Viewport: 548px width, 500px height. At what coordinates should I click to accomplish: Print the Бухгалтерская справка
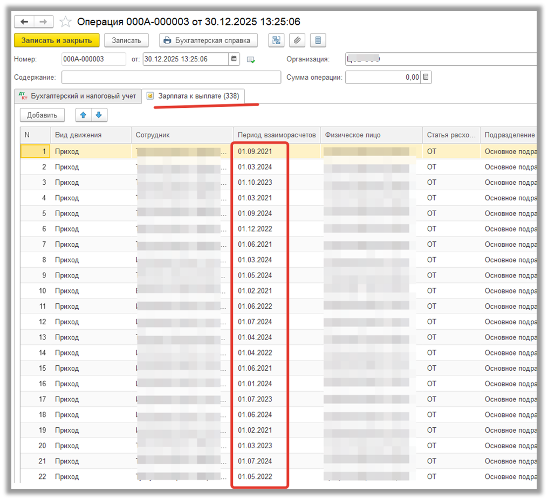208,40
